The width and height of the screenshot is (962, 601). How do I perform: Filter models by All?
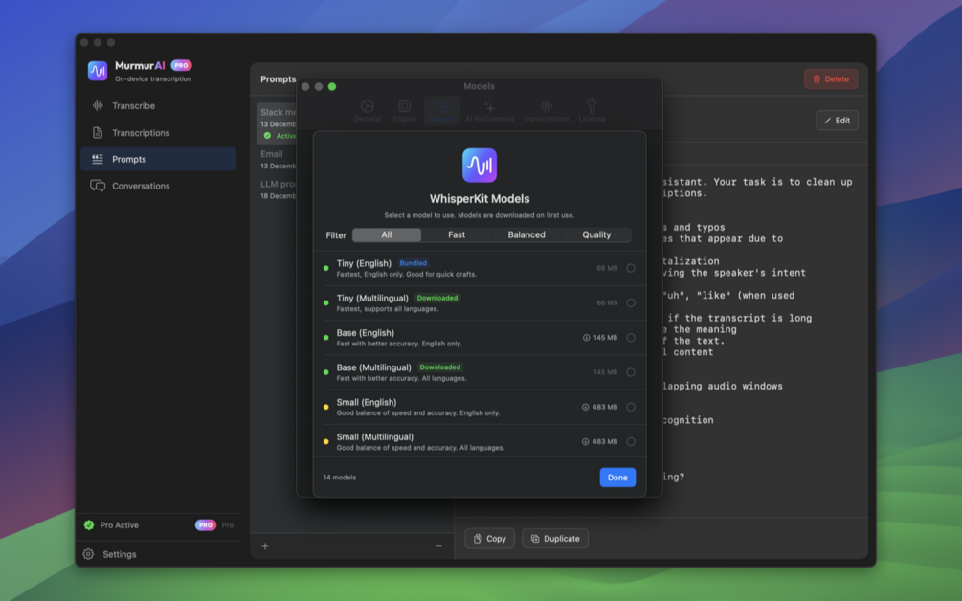tap(387, 234)
